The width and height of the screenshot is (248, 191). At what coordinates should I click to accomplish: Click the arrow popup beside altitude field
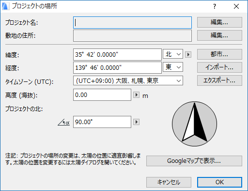point(137,95)
